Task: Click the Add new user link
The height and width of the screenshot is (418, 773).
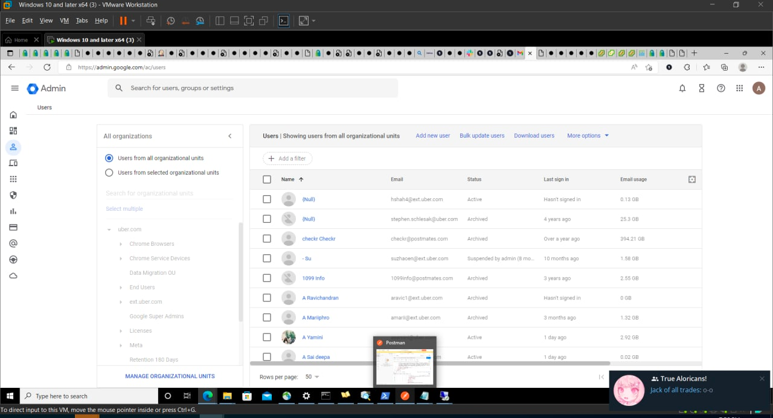Action: click(x=432, y=135)
